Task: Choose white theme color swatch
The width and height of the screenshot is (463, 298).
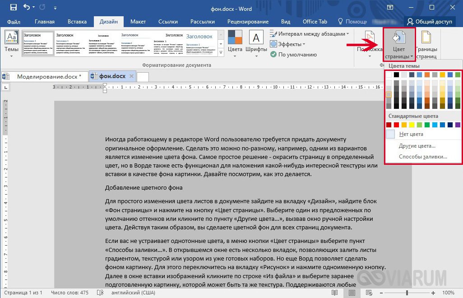Action: tap(389, 74)
